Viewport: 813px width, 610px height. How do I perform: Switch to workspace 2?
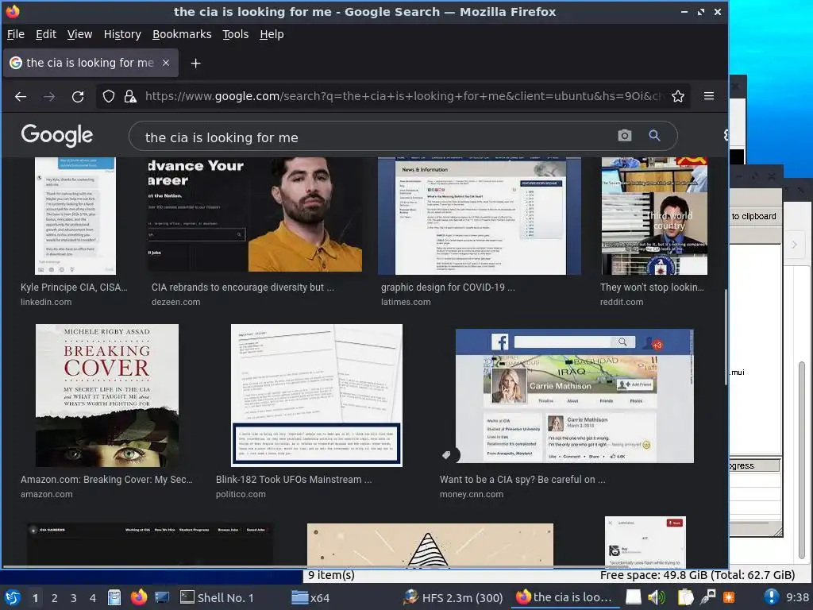tap(55, 598)
